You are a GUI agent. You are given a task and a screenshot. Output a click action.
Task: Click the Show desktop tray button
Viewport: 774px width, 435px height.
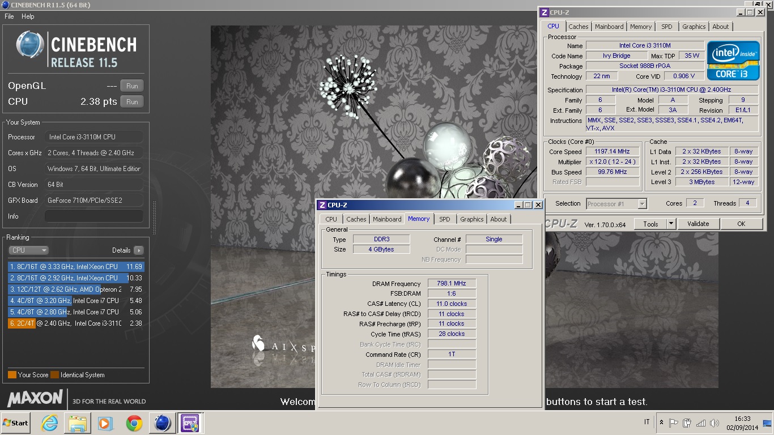click(767, 423)
